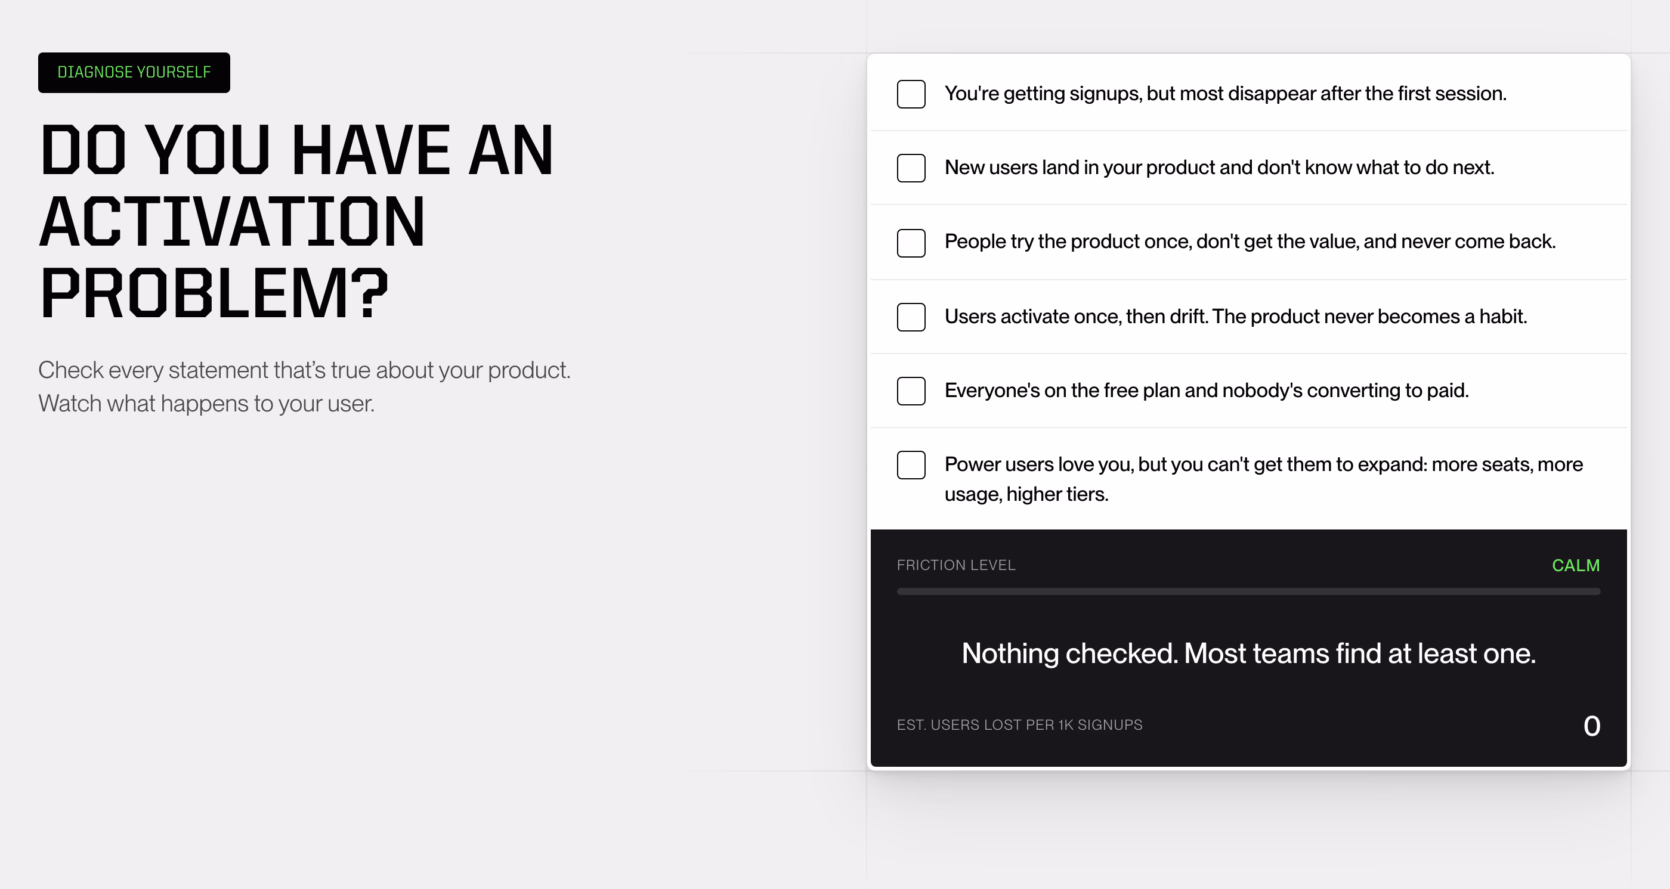Select the 'New users land in your product' text
Image resolution: width=1670 pixels, height=889 pixels.
(x=1220, y=167)
